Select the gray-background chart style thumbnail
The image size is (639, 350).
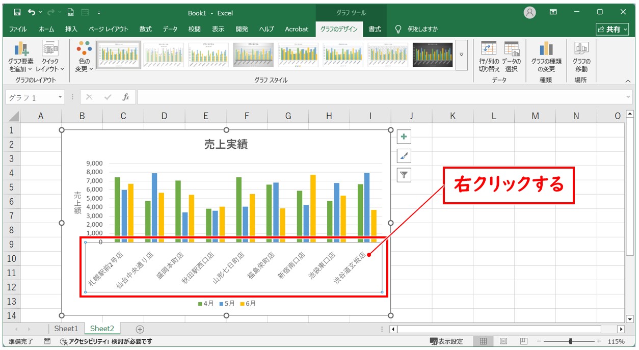[253, 55]
